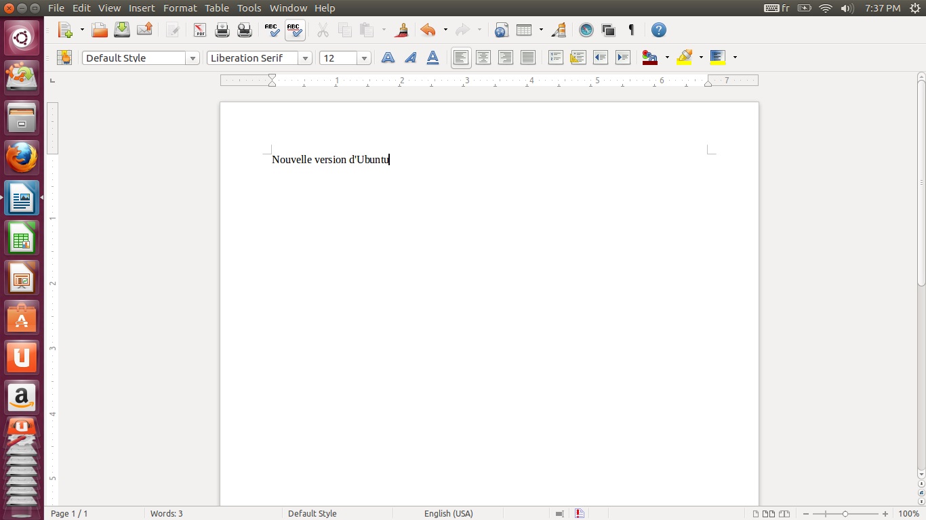Increase indent of the paragraph
Viewport: 926px width, 520px height.
pos(623,58)
